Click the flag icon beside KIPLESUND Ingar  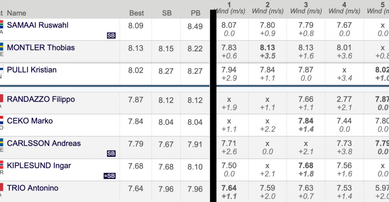click(x=2, y=165)
